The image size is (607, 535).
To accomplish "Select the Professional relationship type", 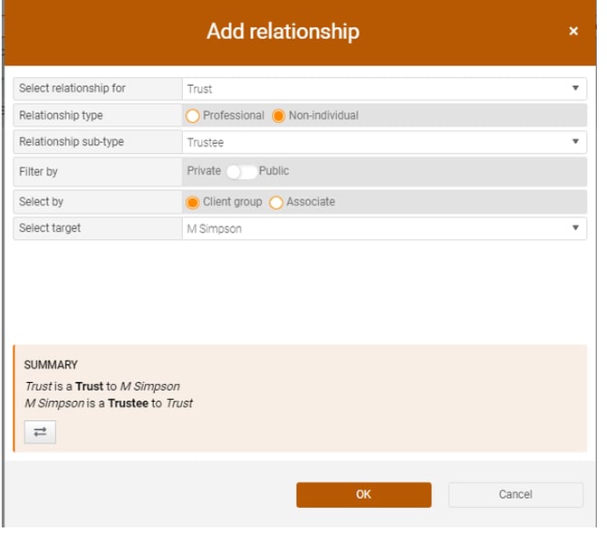I will 193,116.
